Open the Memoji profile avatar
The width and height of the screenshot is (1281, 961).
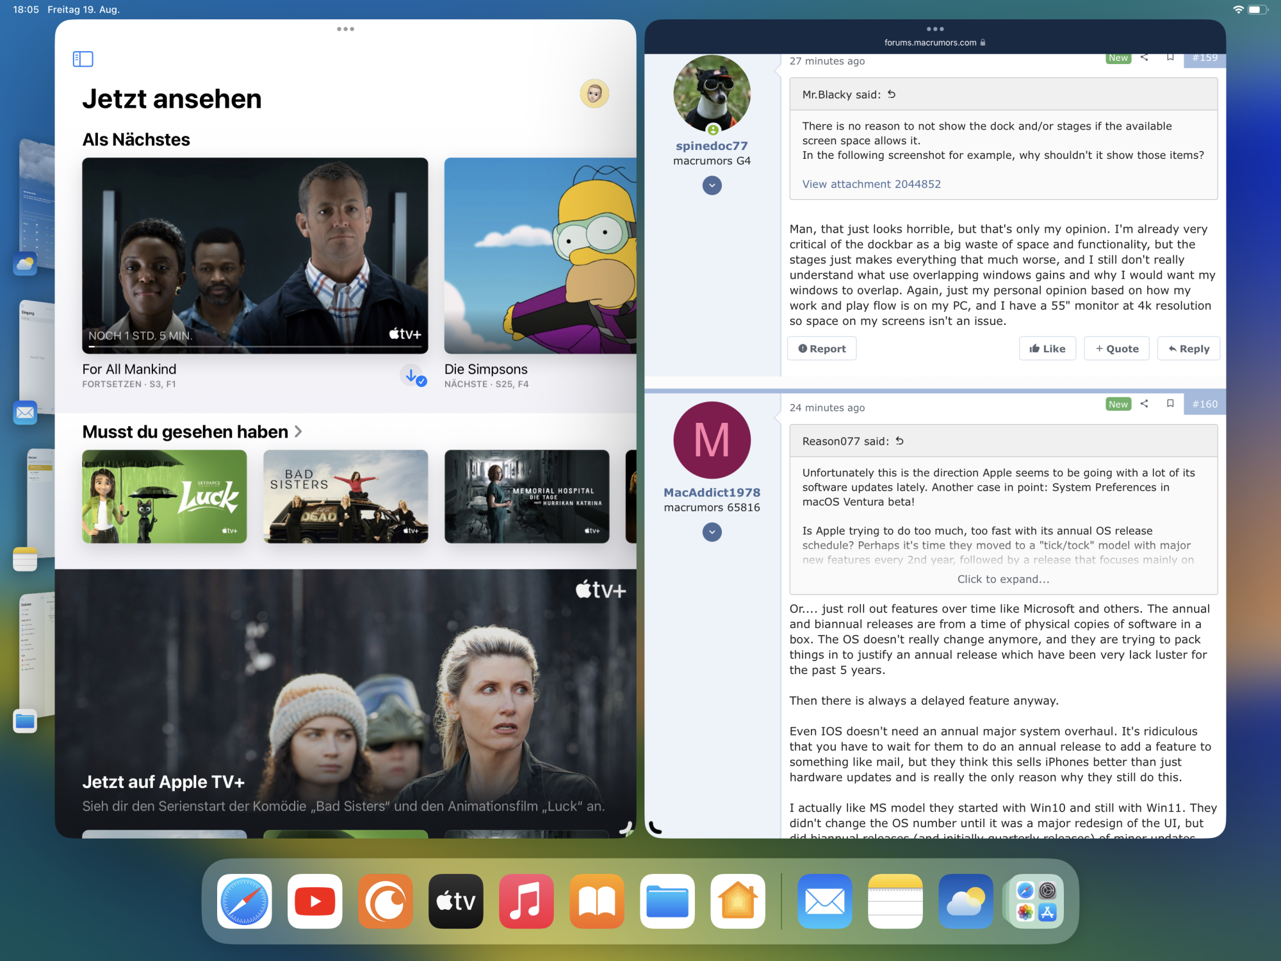click(x=594, y=94)
